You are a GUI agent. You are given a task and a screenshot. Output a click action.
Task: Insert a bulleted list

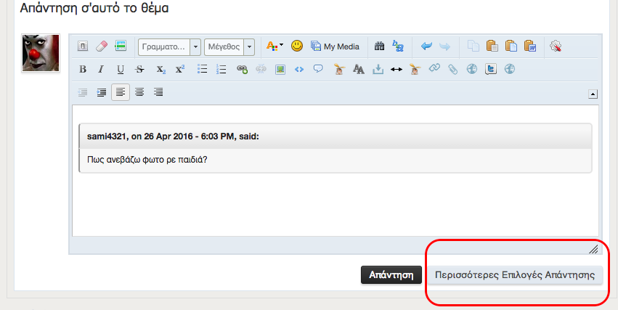202,69
